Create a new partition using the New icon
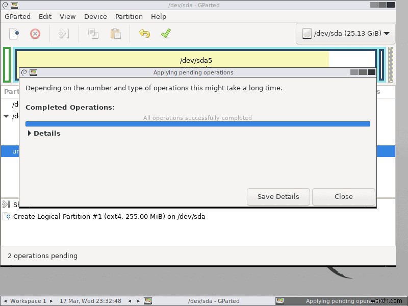This screenshot has width=408, height=306. tap(13, 34)
